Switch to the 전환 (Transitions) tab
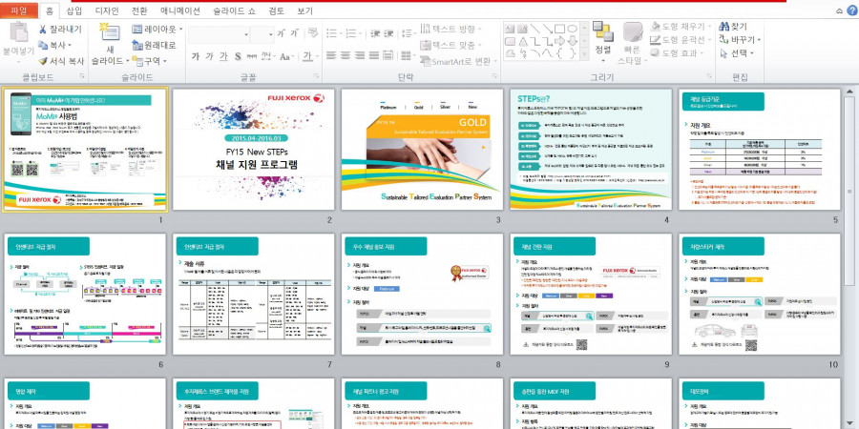The height and width of the screenshot is (429, 859). click(x=139, y=10)
